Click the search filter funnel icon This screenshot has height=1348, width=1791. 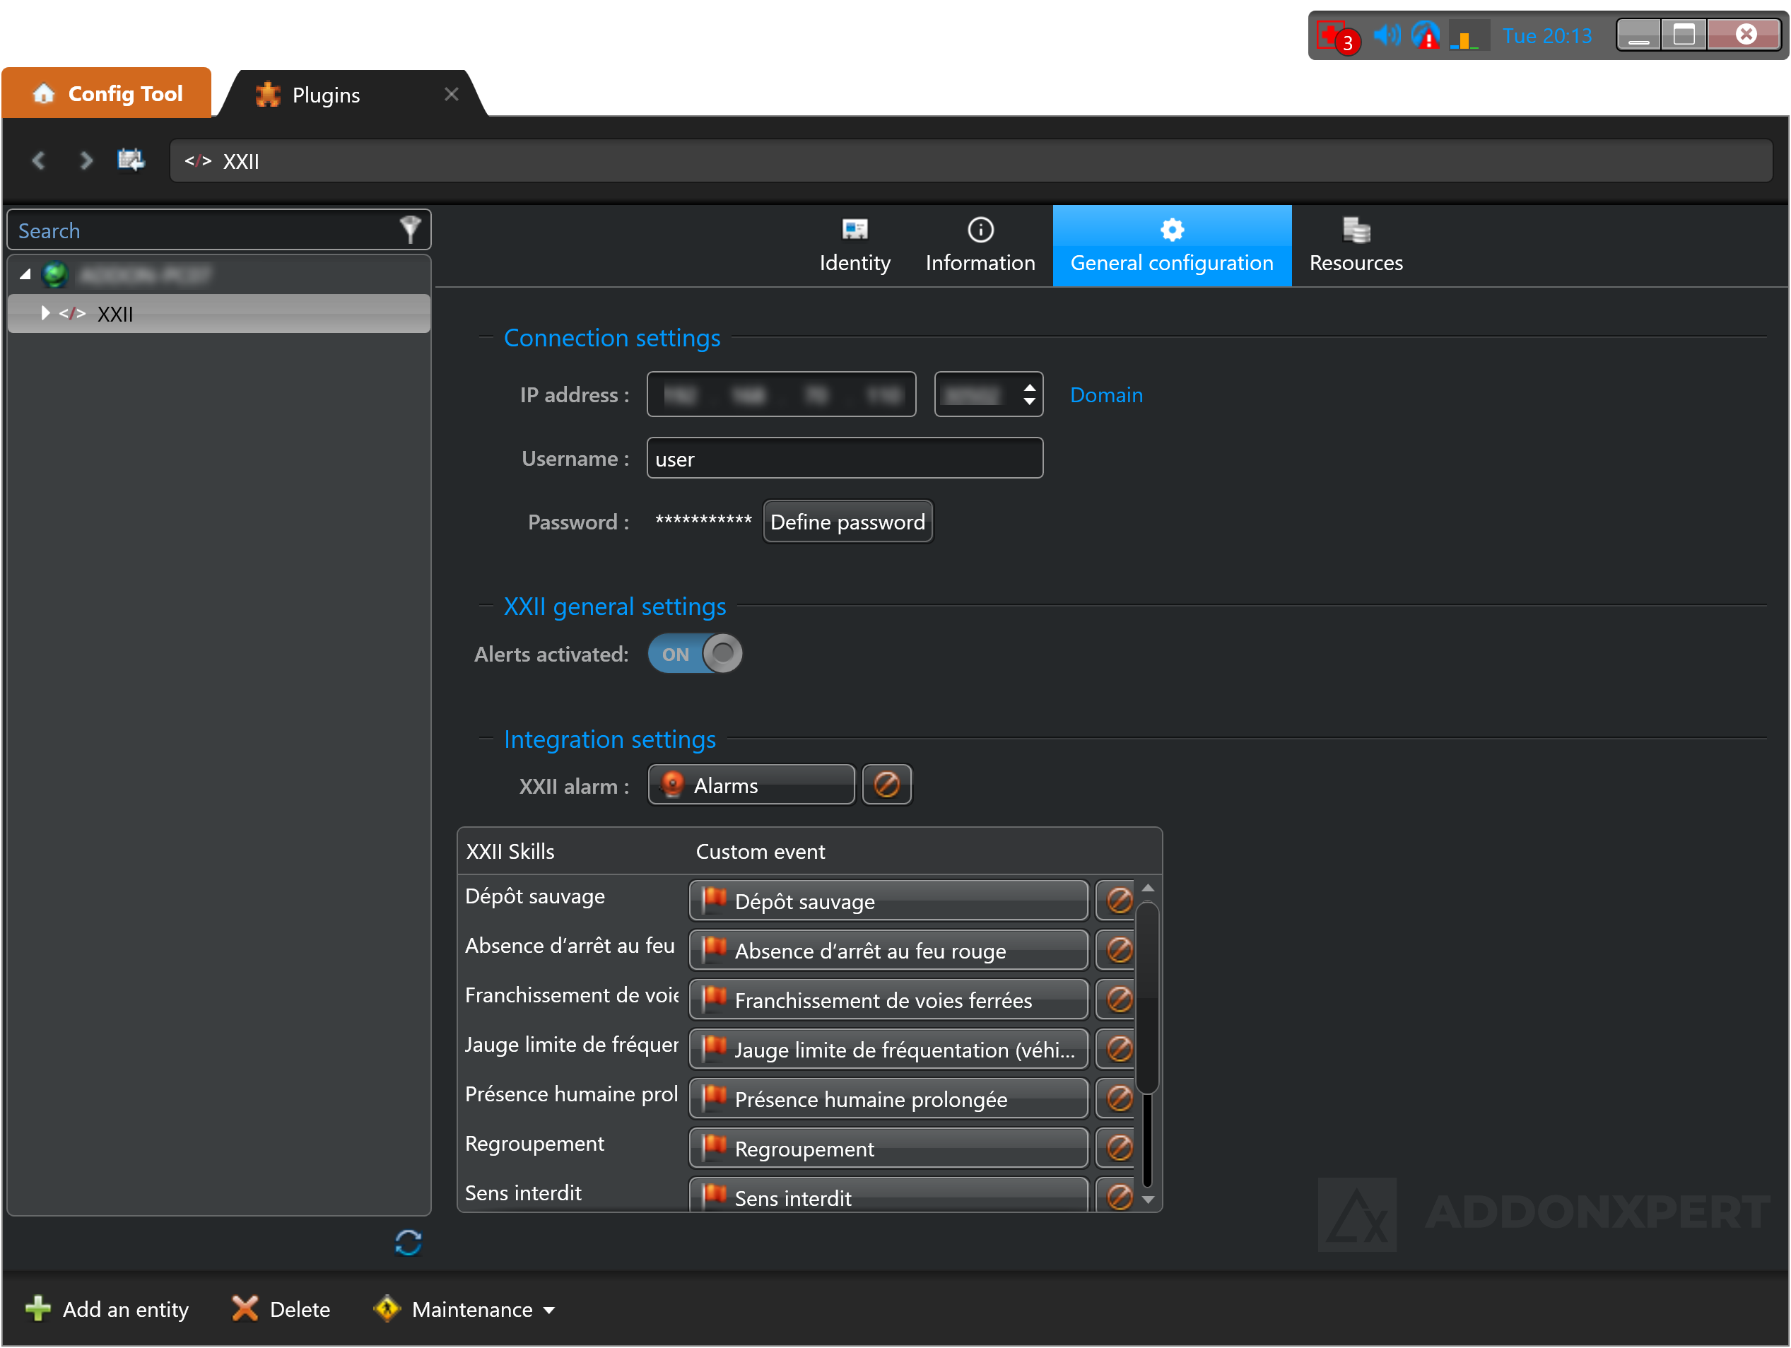coord(410,230)
